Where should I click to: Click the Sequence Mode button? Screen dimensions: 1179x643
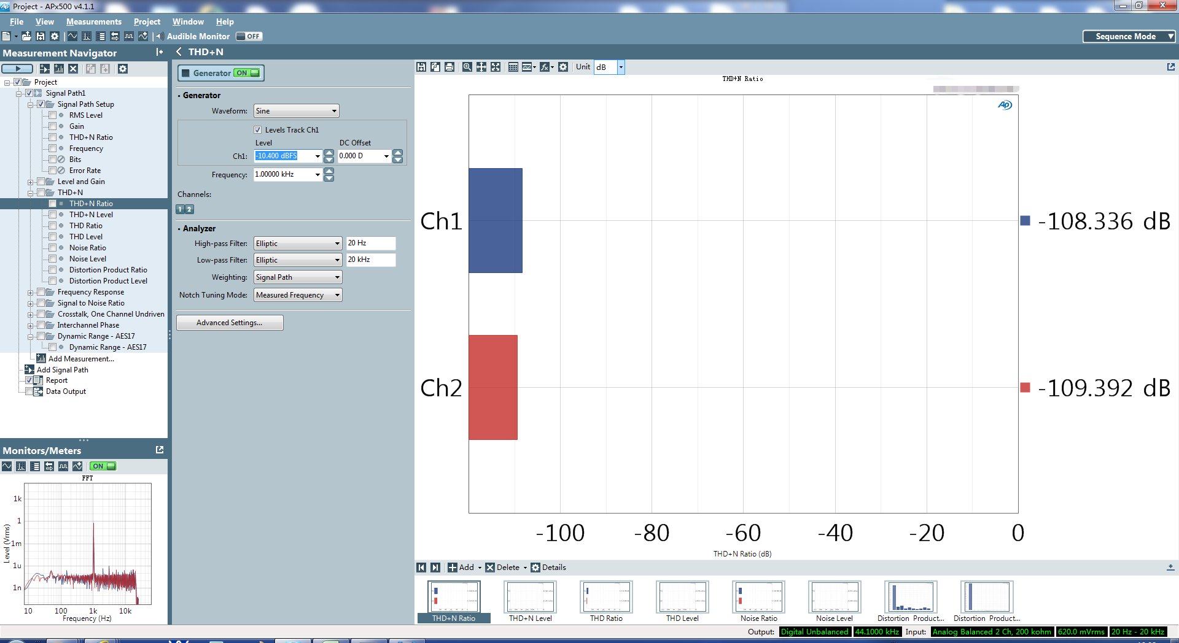1128,36
